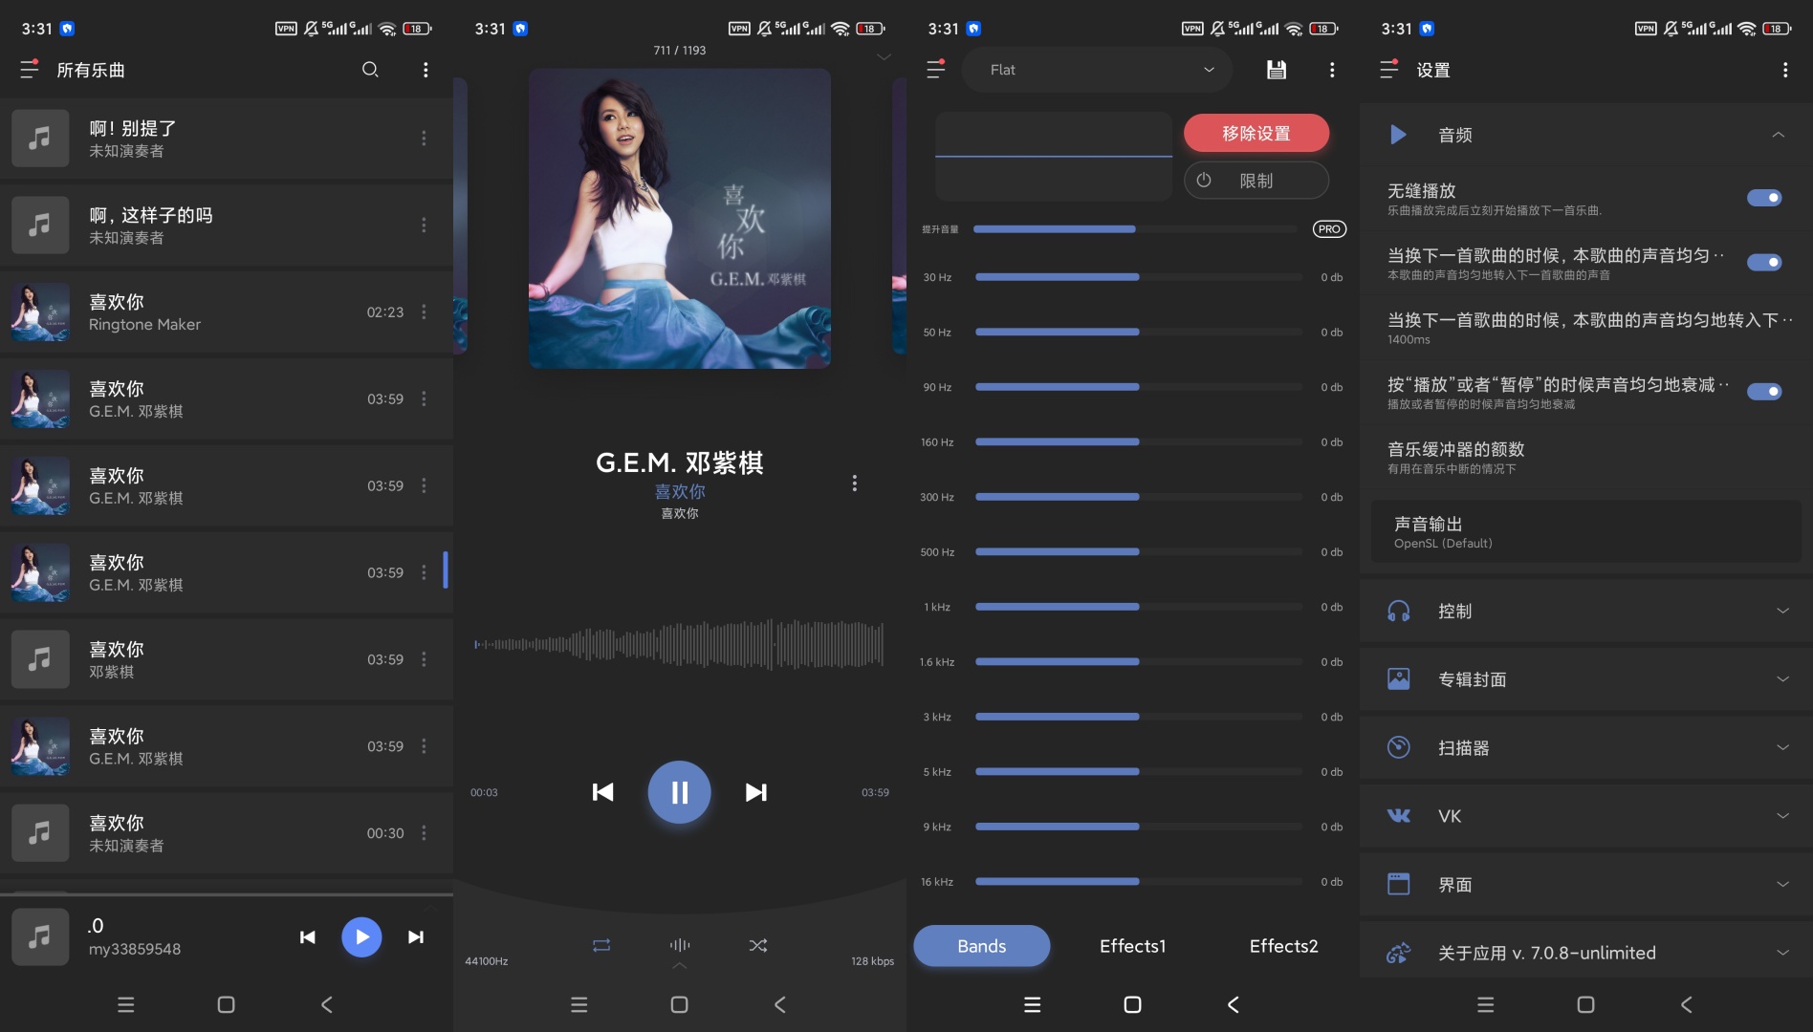This screenshot has height=1032, width=1813.
Task: Open equalizer waveform icon in player
Action: [679, 945]
